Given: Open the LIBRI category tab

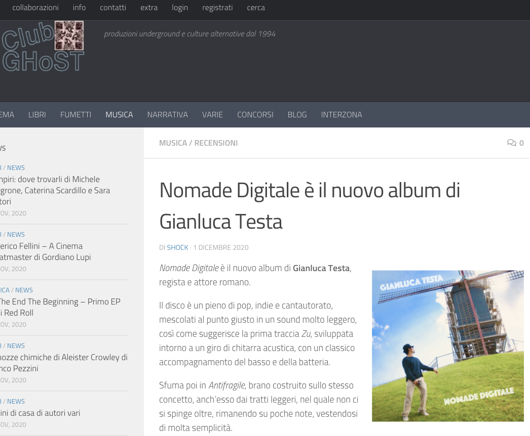Looking at the screenshot, I should pos(37,115).
